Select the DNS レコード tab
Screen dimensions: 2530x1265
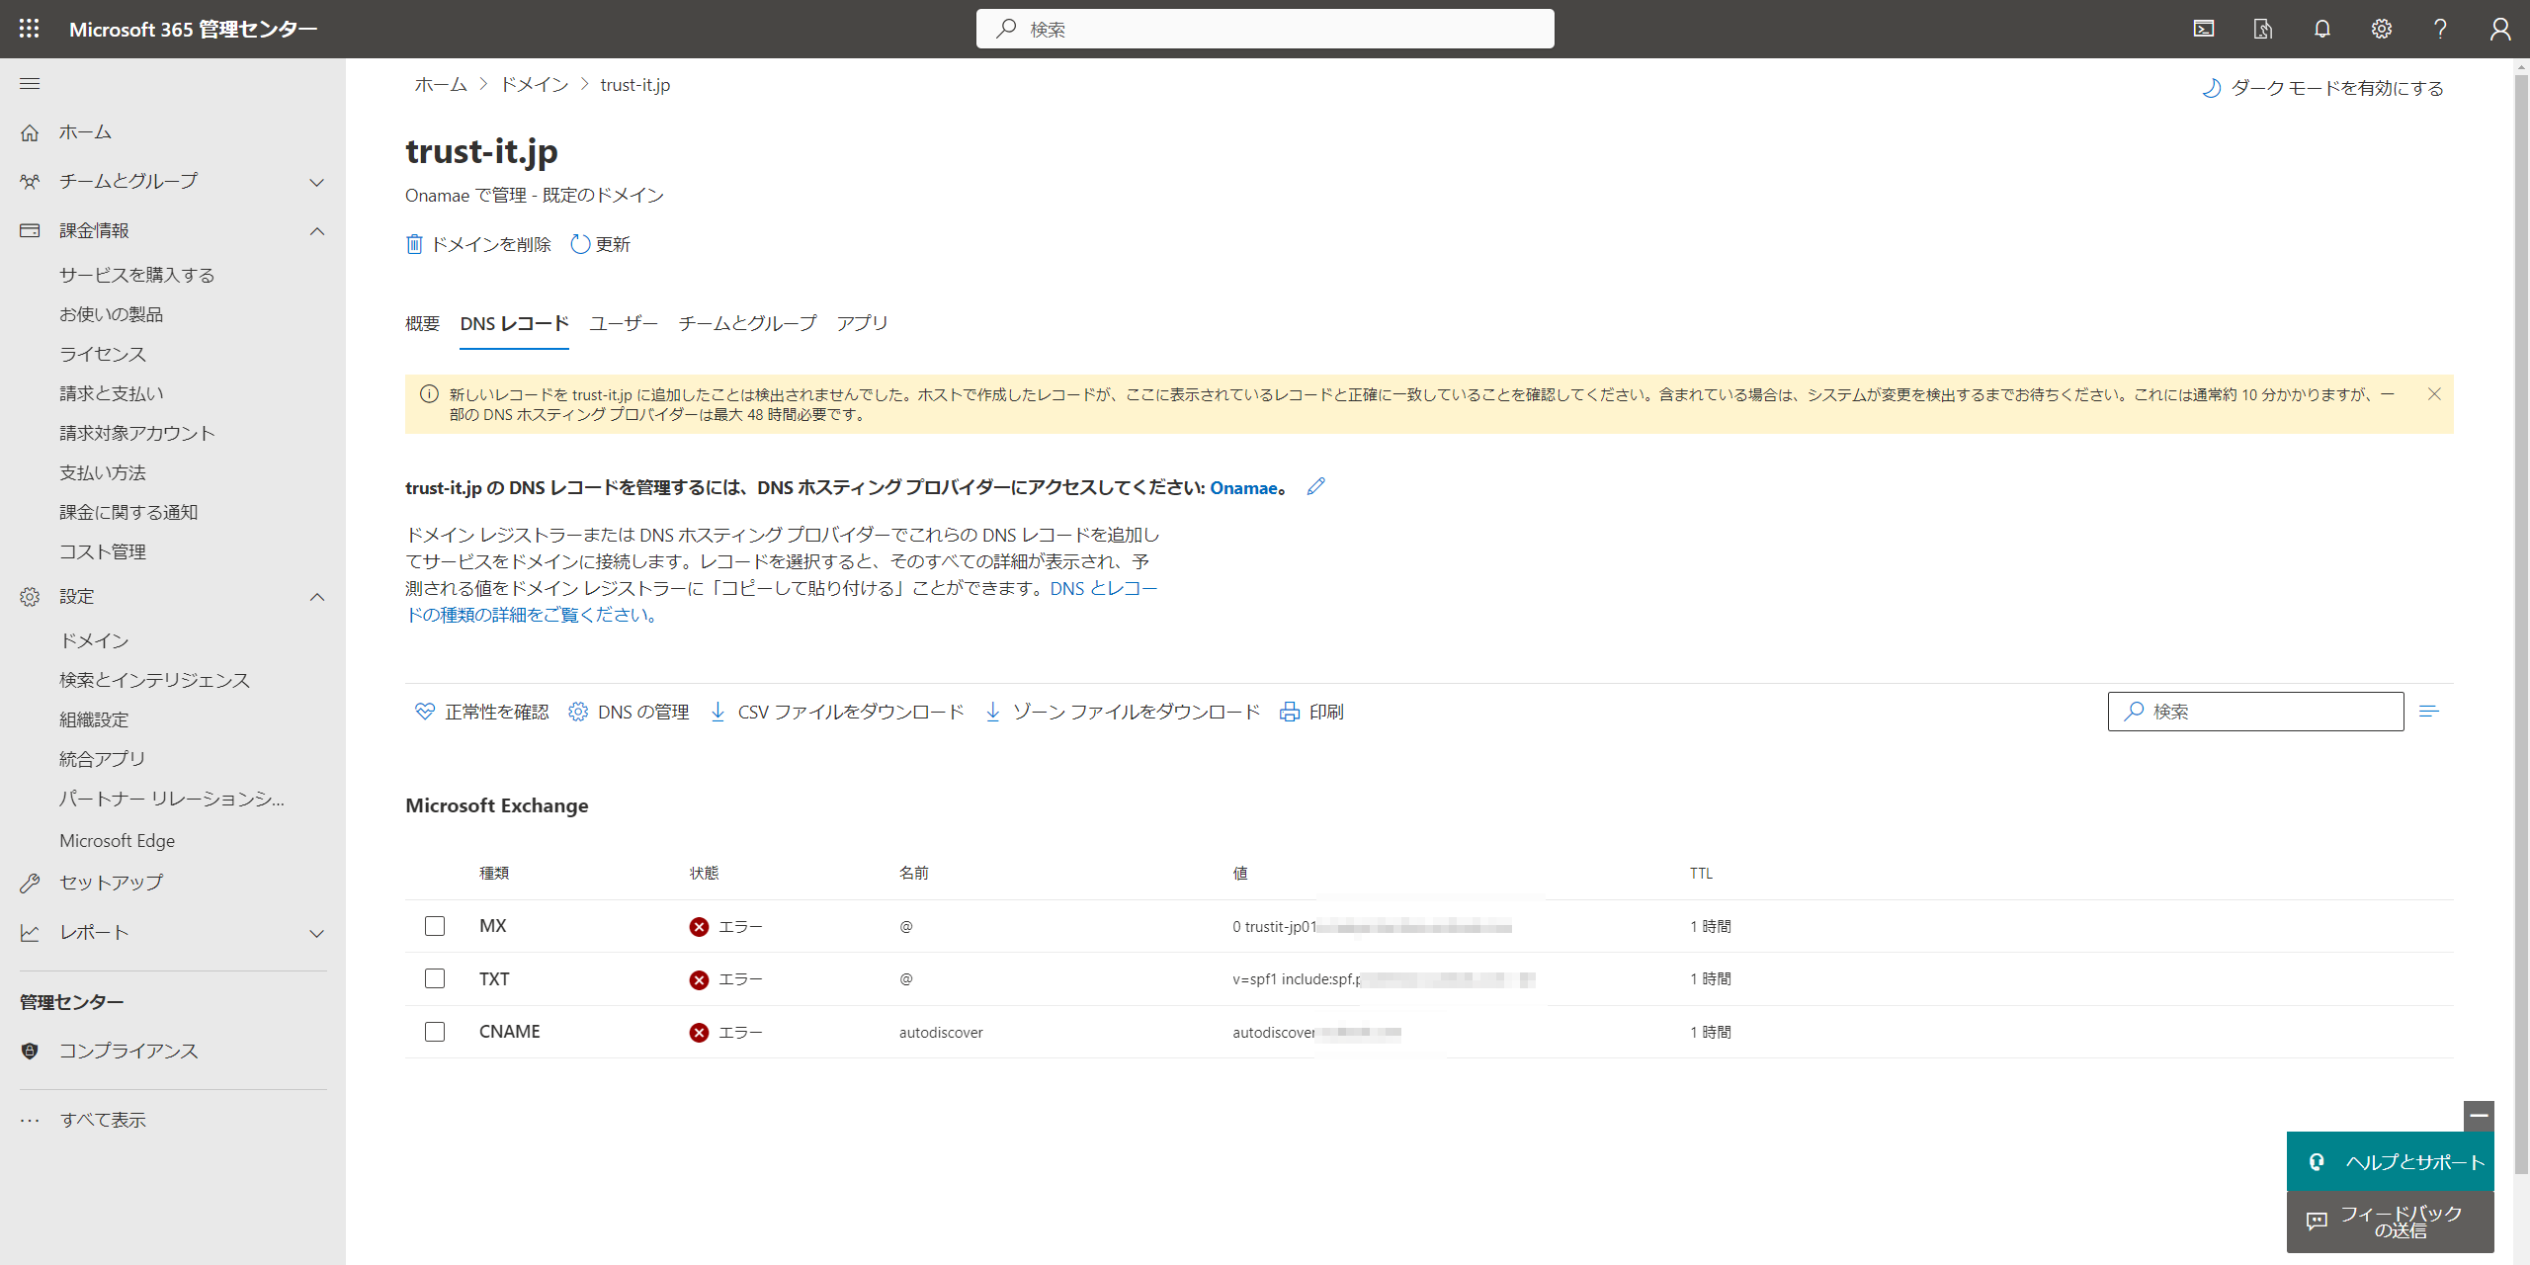[514, 323]
